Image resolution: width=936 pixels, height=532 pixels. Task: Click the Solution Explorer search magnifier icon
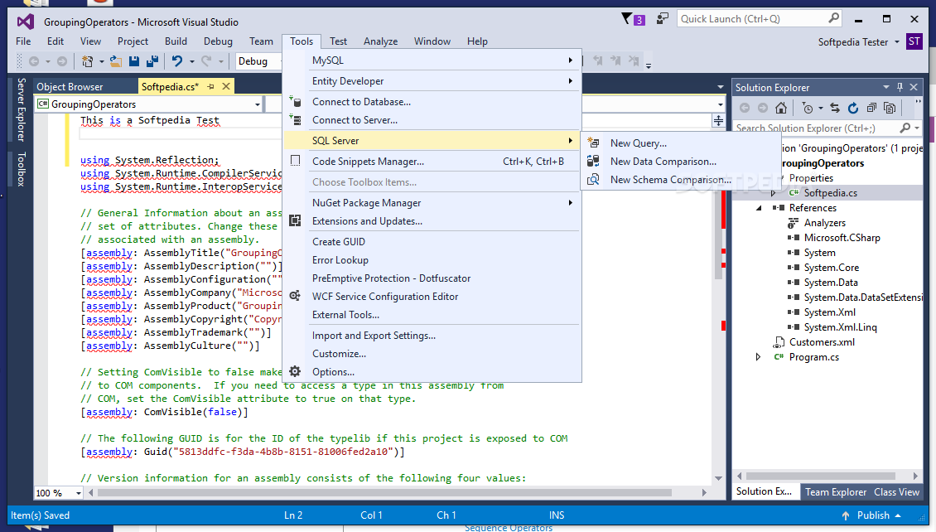click(905, 128)
